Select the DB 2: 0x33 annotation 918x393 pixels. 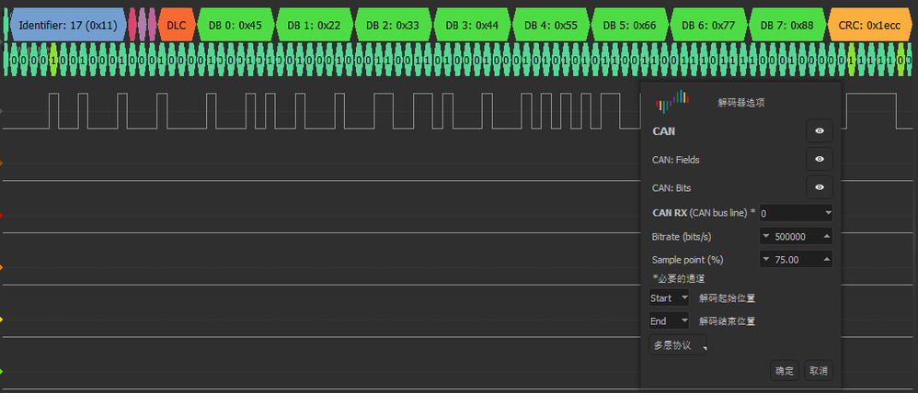[x=393, y=25]
